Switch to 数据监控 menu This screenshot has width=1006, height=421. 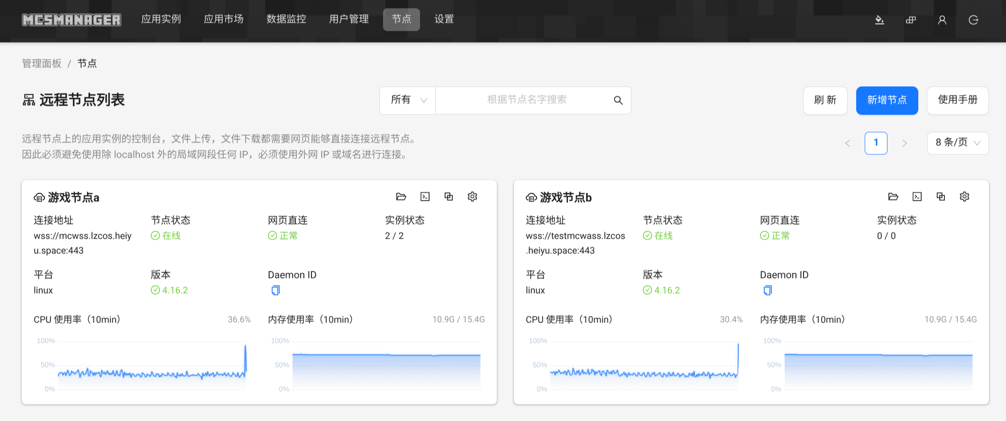(x=286, y=19)
